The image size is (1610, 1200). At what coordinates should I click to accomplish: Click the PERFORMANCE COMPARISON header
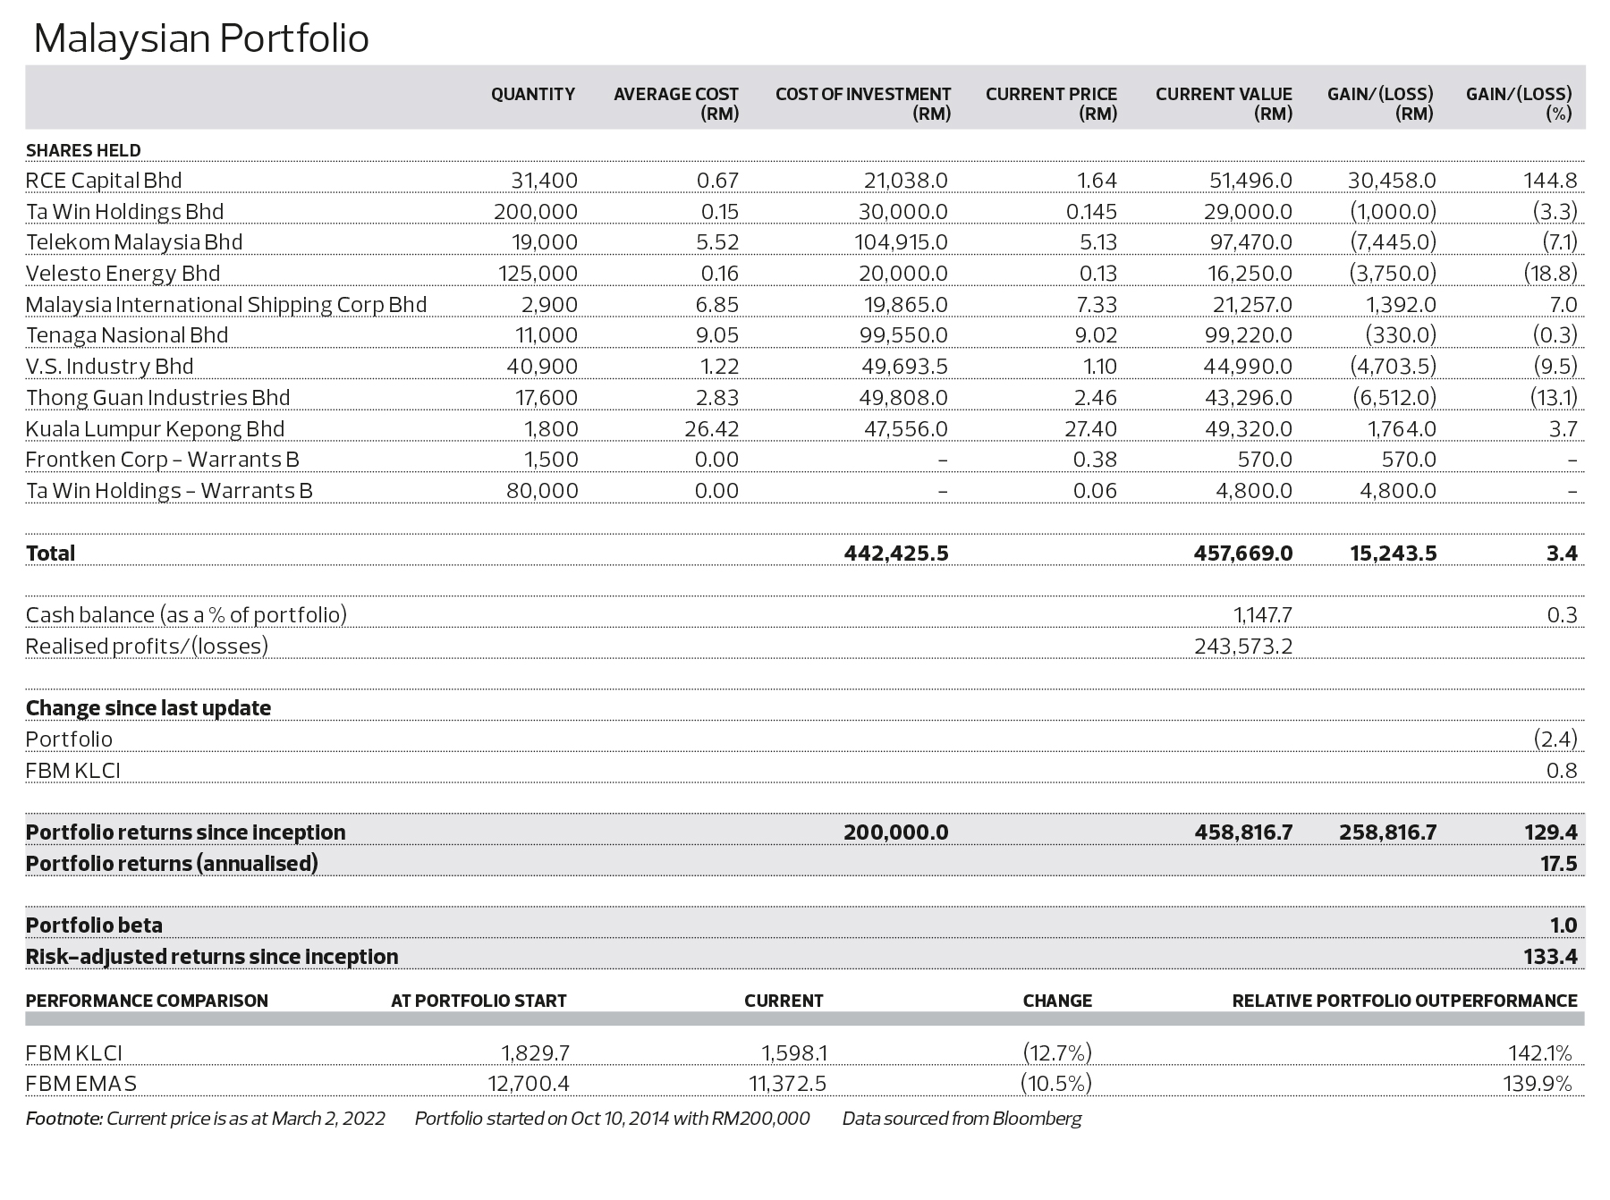point(147,1001)
